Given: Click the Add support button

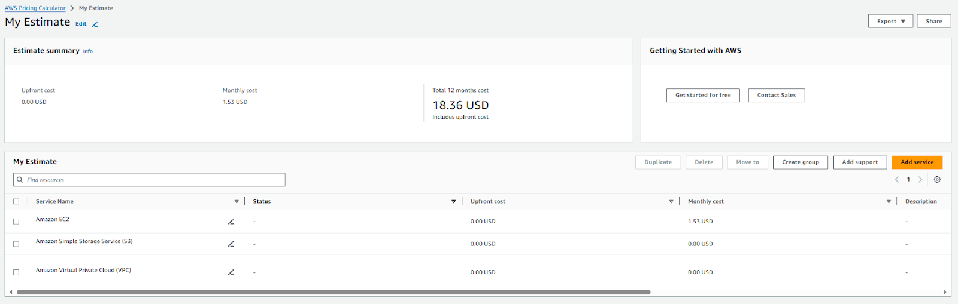Looking at the screenshot, I should pyautogui.click(x=860, y=162).
